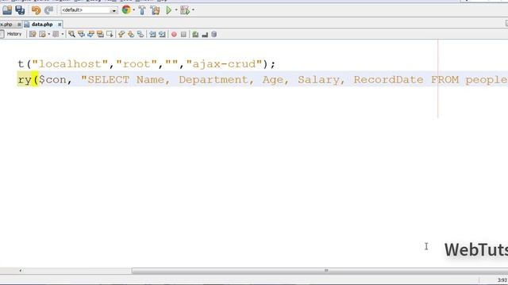Click the grayed Redo arrow icon
The height and width of the screenshot is (285, 508).
click(x=49, y=10)
